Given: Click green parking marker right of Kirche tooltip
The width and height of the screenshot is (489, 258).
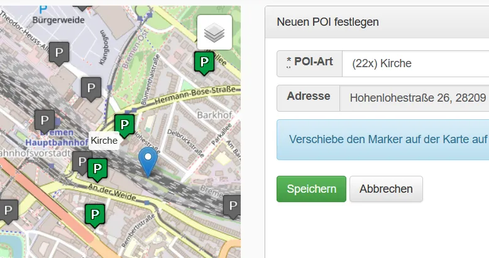Looking at the screenshot, I should [97, 168].
